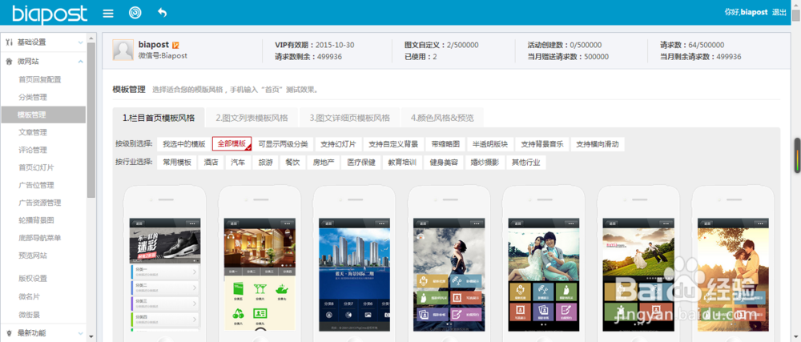
Task: Choose 酒店 industry filter
Action: pos(211,163)
